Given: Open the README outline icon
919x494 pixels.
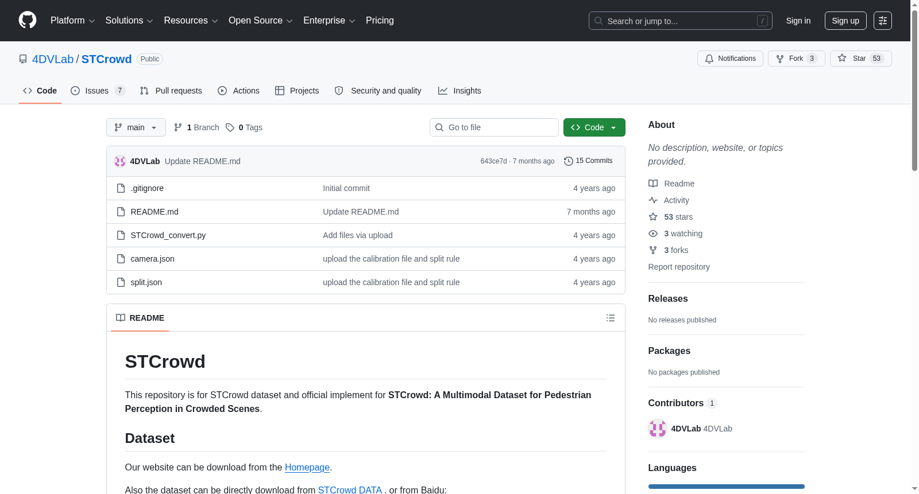Looking at the screenshot, I should [x=611, y=318].
